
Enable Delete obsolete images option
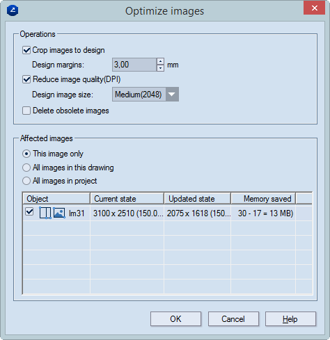click(x=26, y=111)
